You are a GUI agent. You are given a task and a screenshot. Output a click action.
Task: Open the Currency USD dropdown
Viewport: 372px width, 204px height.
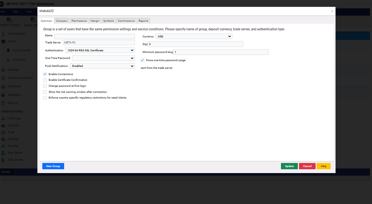(x=194, y=36)
